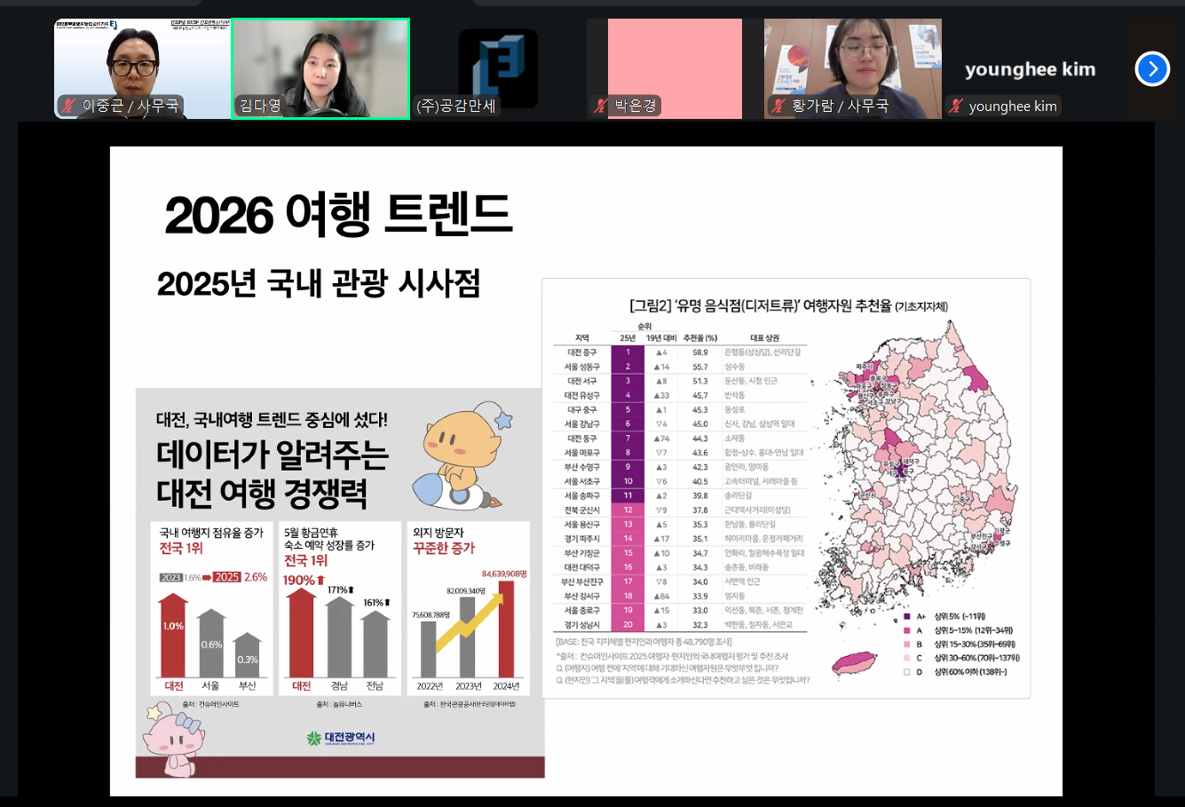Click the '84,639,908명' visitor count
1185x807 pixels.
click(x=504, y=574)
